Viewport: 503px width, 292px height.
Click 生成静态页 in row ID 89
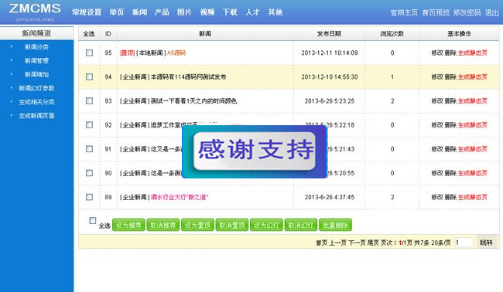[x=473, y=197]
